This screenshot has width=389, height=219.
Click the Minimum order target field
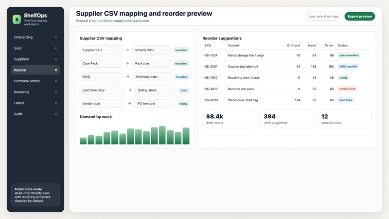[152, 77]
